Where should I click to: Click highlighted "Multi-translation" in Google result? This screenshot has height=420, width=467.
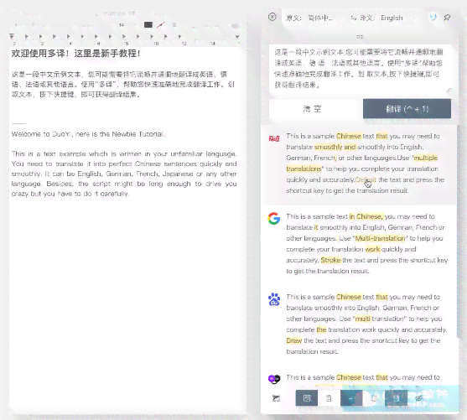(x=381, y=238)
